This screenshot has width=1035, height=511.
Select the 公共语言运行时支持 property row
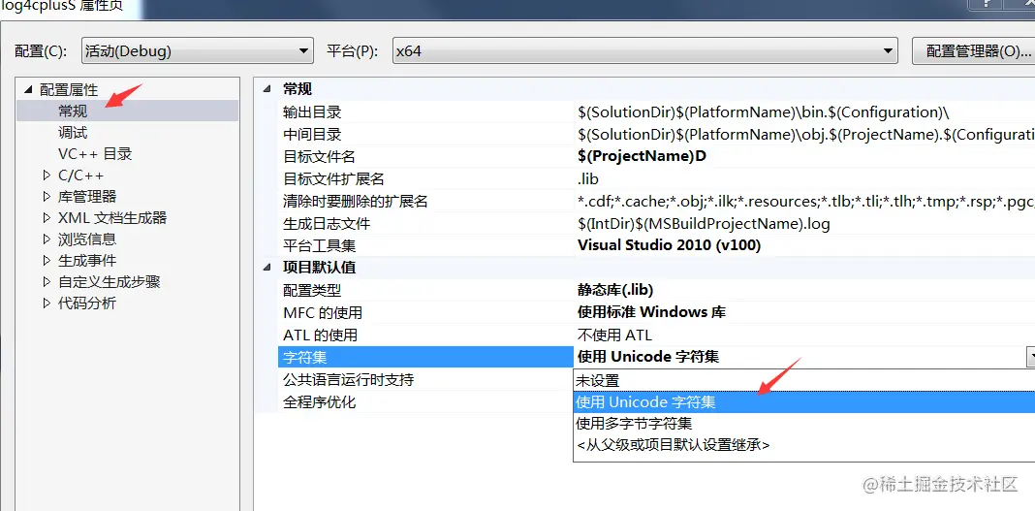coord(425,380)
